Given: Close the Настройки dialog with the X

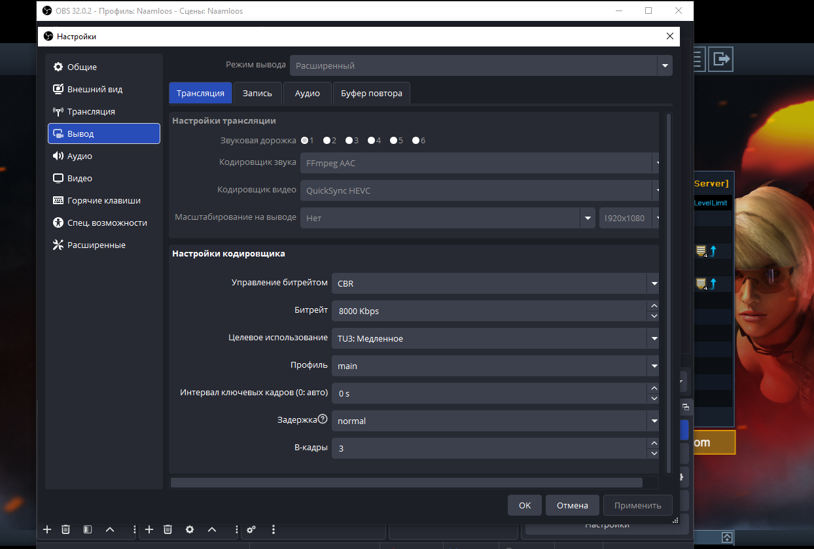Looking at the screenshot, I should 669,37.
